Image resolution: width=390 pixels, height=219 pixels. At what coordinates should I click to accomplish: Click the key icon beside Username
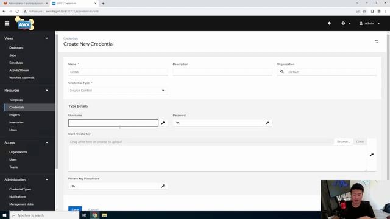pyautogui.click(x=163, y=123)
